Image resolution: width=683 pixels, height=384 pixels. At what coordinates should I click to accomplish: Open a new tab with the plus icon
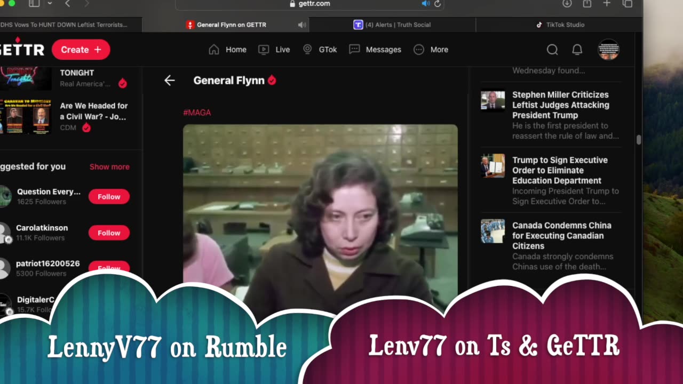coord(607,4)
